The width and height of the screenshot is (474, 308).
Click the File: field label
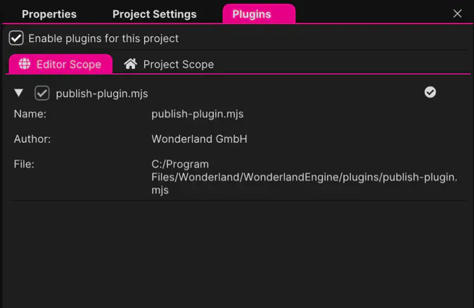24,164
